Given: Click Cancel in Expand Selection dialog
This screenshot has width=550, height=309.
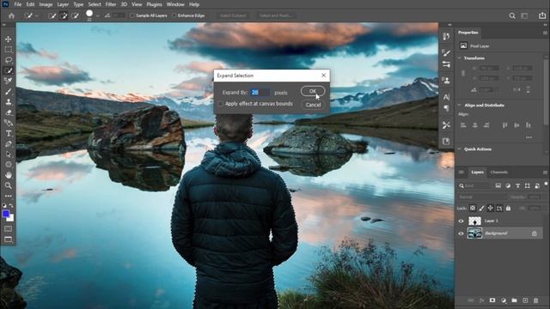Looking at the screenshot, I should (x=313, y=105).
